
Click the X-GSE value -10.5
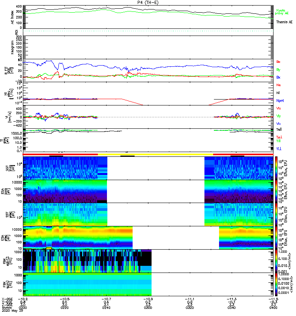tap(64, 299)
